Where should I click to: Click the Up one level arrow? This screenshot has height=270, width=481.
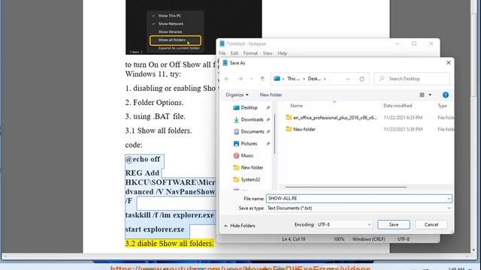coord(262,79)
